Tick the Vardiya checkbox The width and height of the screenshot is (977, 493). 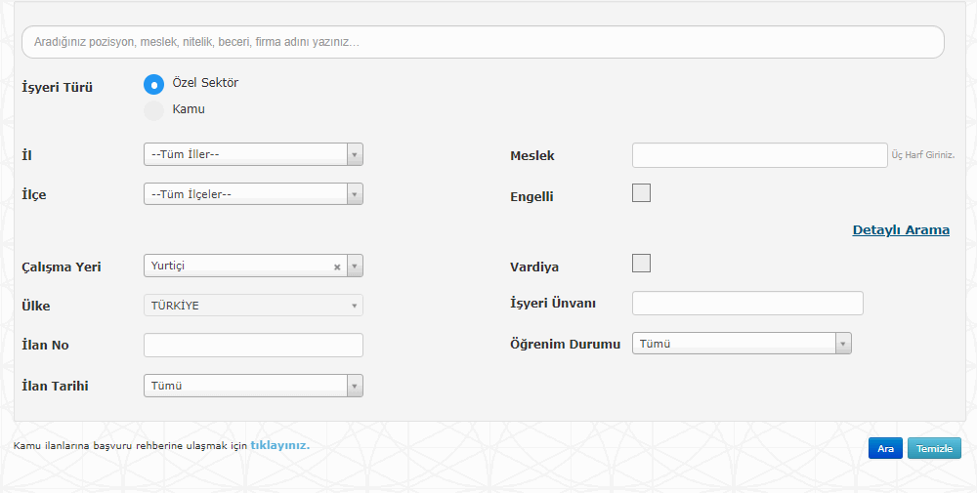click(x=642, y=264)
